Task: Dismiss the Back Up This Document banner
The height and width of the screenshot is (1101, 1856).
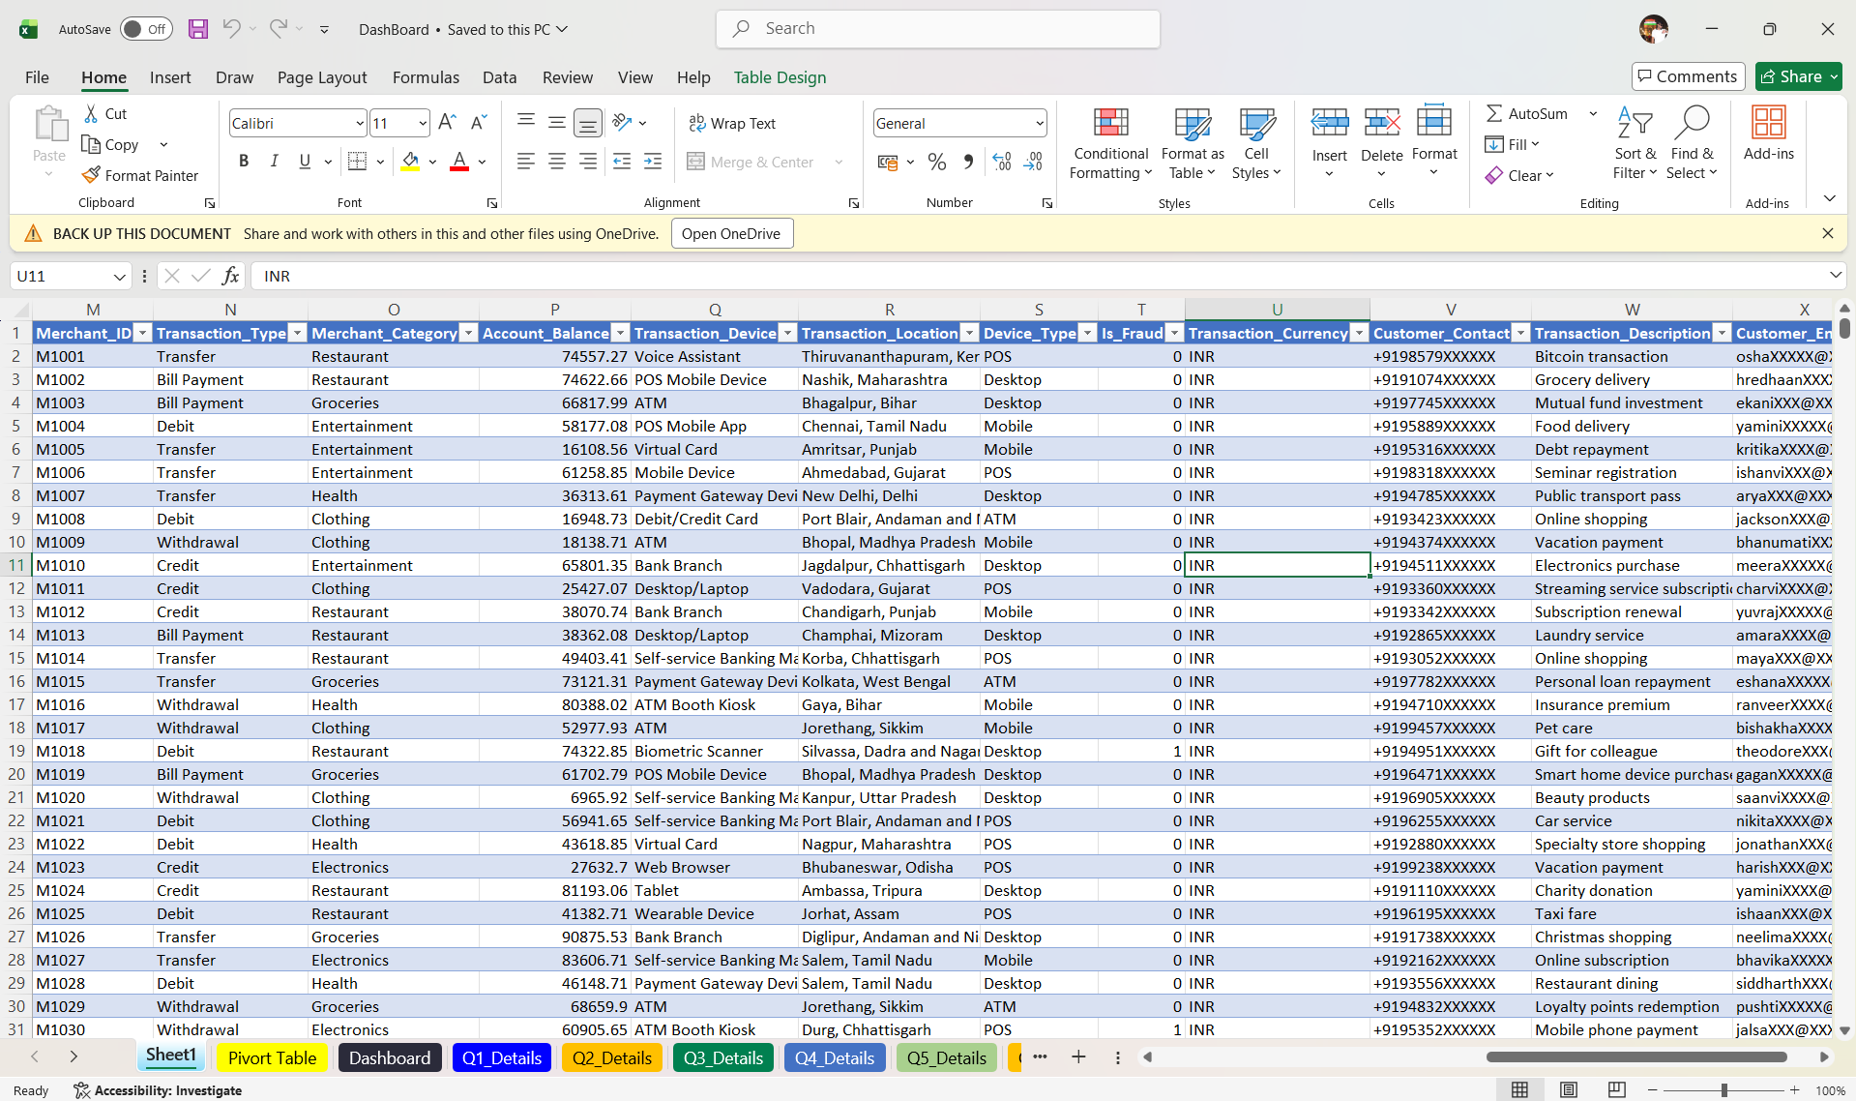Action: (1827, 233)
